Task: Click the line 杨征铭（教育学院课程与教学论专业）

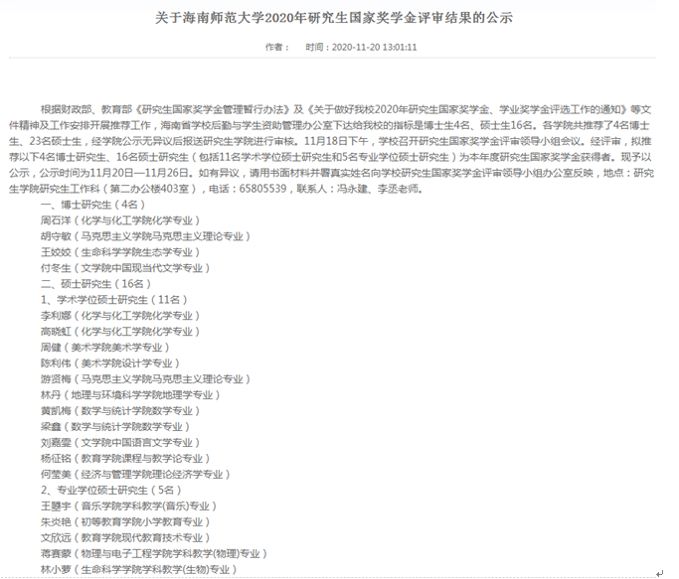Action: (125, 459)
